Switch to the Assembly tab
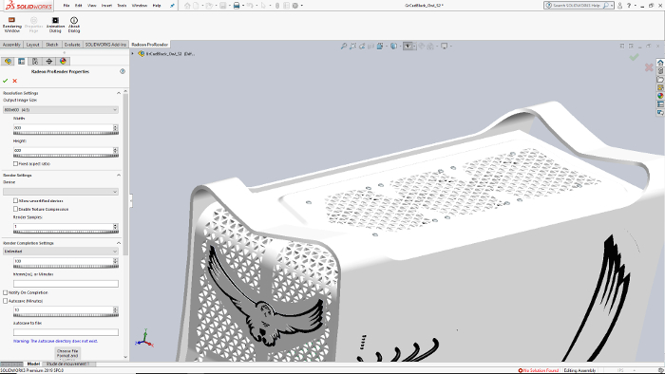This screenshot has width=665, height=374. 11,45
